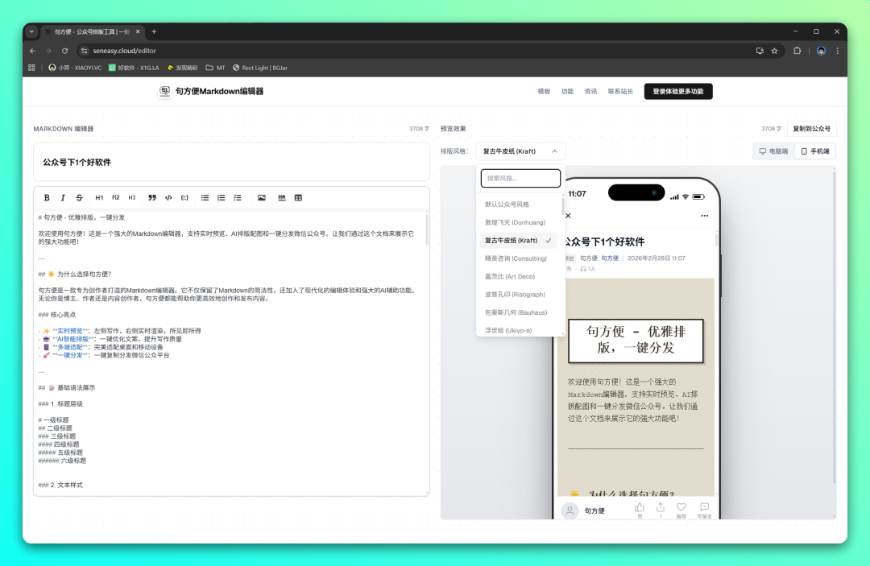Image resolution: width=870 pixels, height=566 pixels.
Task: Open the Chrome profile avatar
Action: (x=821, y=51)
